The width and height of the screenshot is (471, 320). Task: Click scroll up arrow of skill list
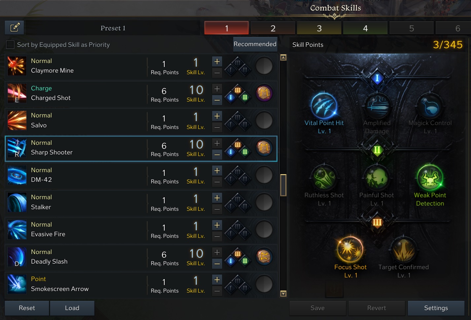coord(283,58)
